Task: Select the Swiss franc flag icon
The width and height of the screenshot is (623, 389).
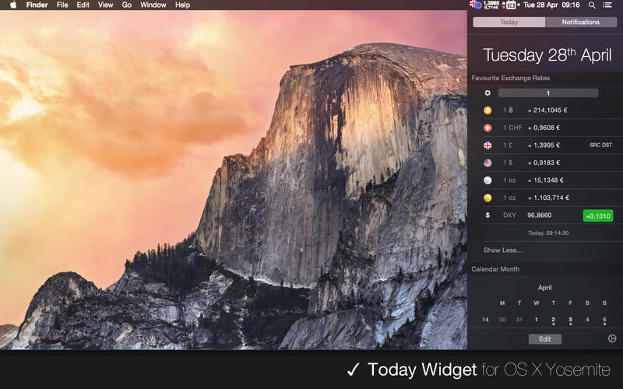Action: (x=487, y=128)
